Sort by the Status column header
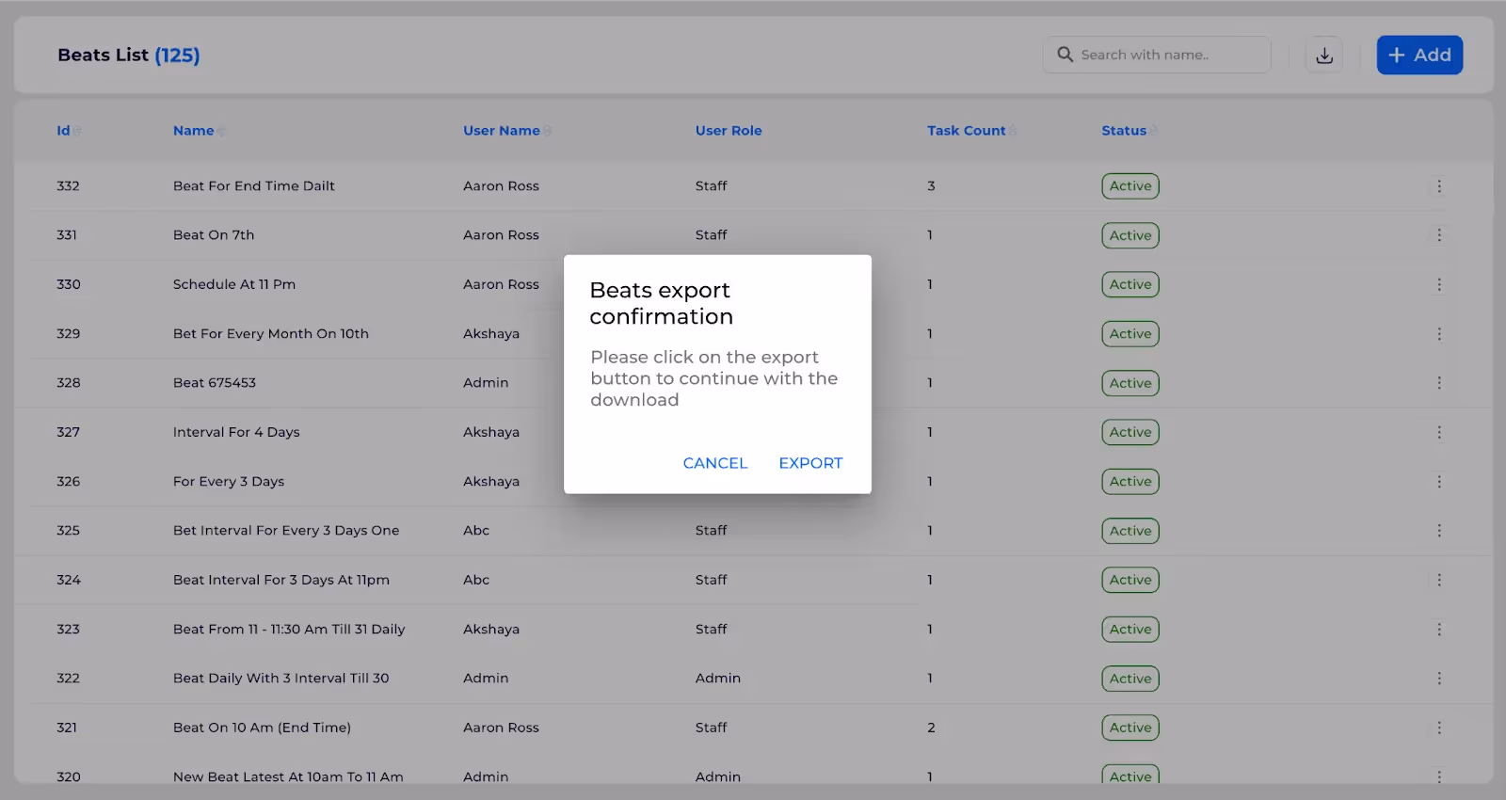This screenshot has height=800, width=1506. click(x=1124, y=131)
